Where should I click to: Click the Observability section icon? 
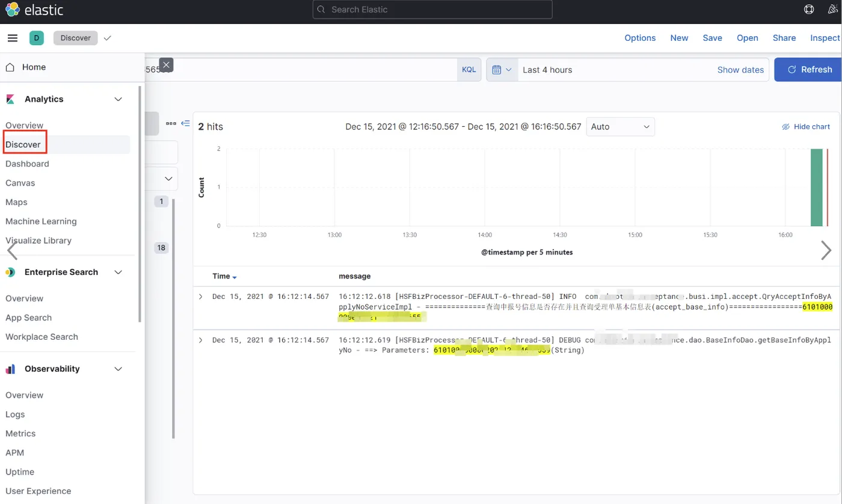pos(10,369)
